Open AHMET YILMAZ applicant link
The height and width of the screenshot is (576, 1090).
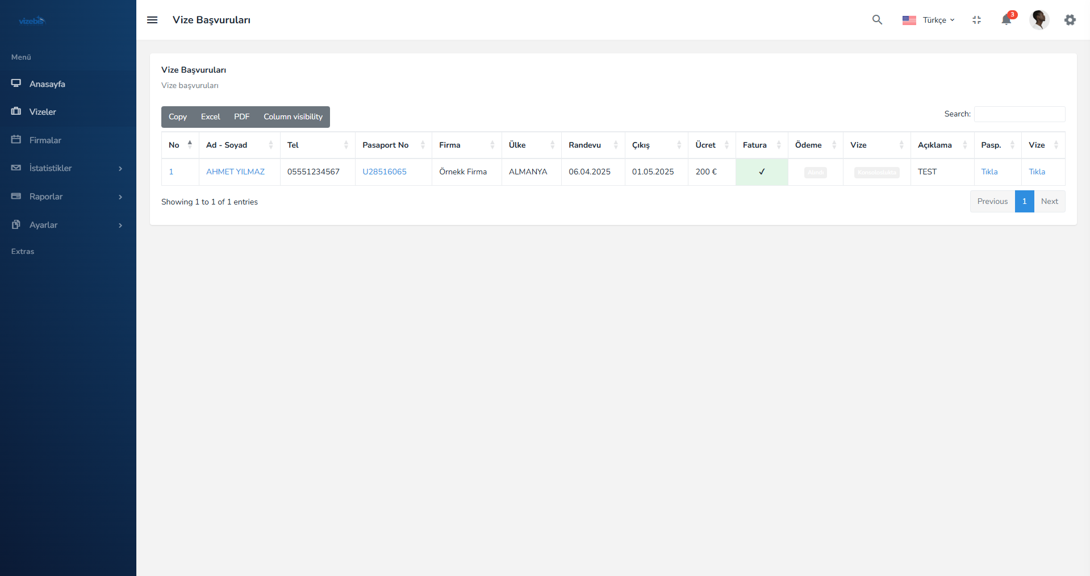(235, 172)
